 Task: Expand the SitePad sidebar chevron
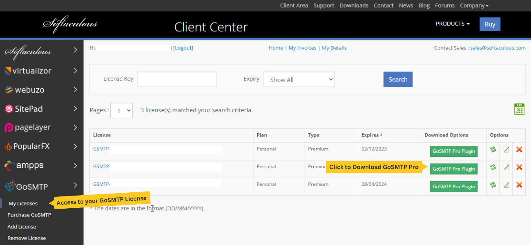click(x=75, y=109)
